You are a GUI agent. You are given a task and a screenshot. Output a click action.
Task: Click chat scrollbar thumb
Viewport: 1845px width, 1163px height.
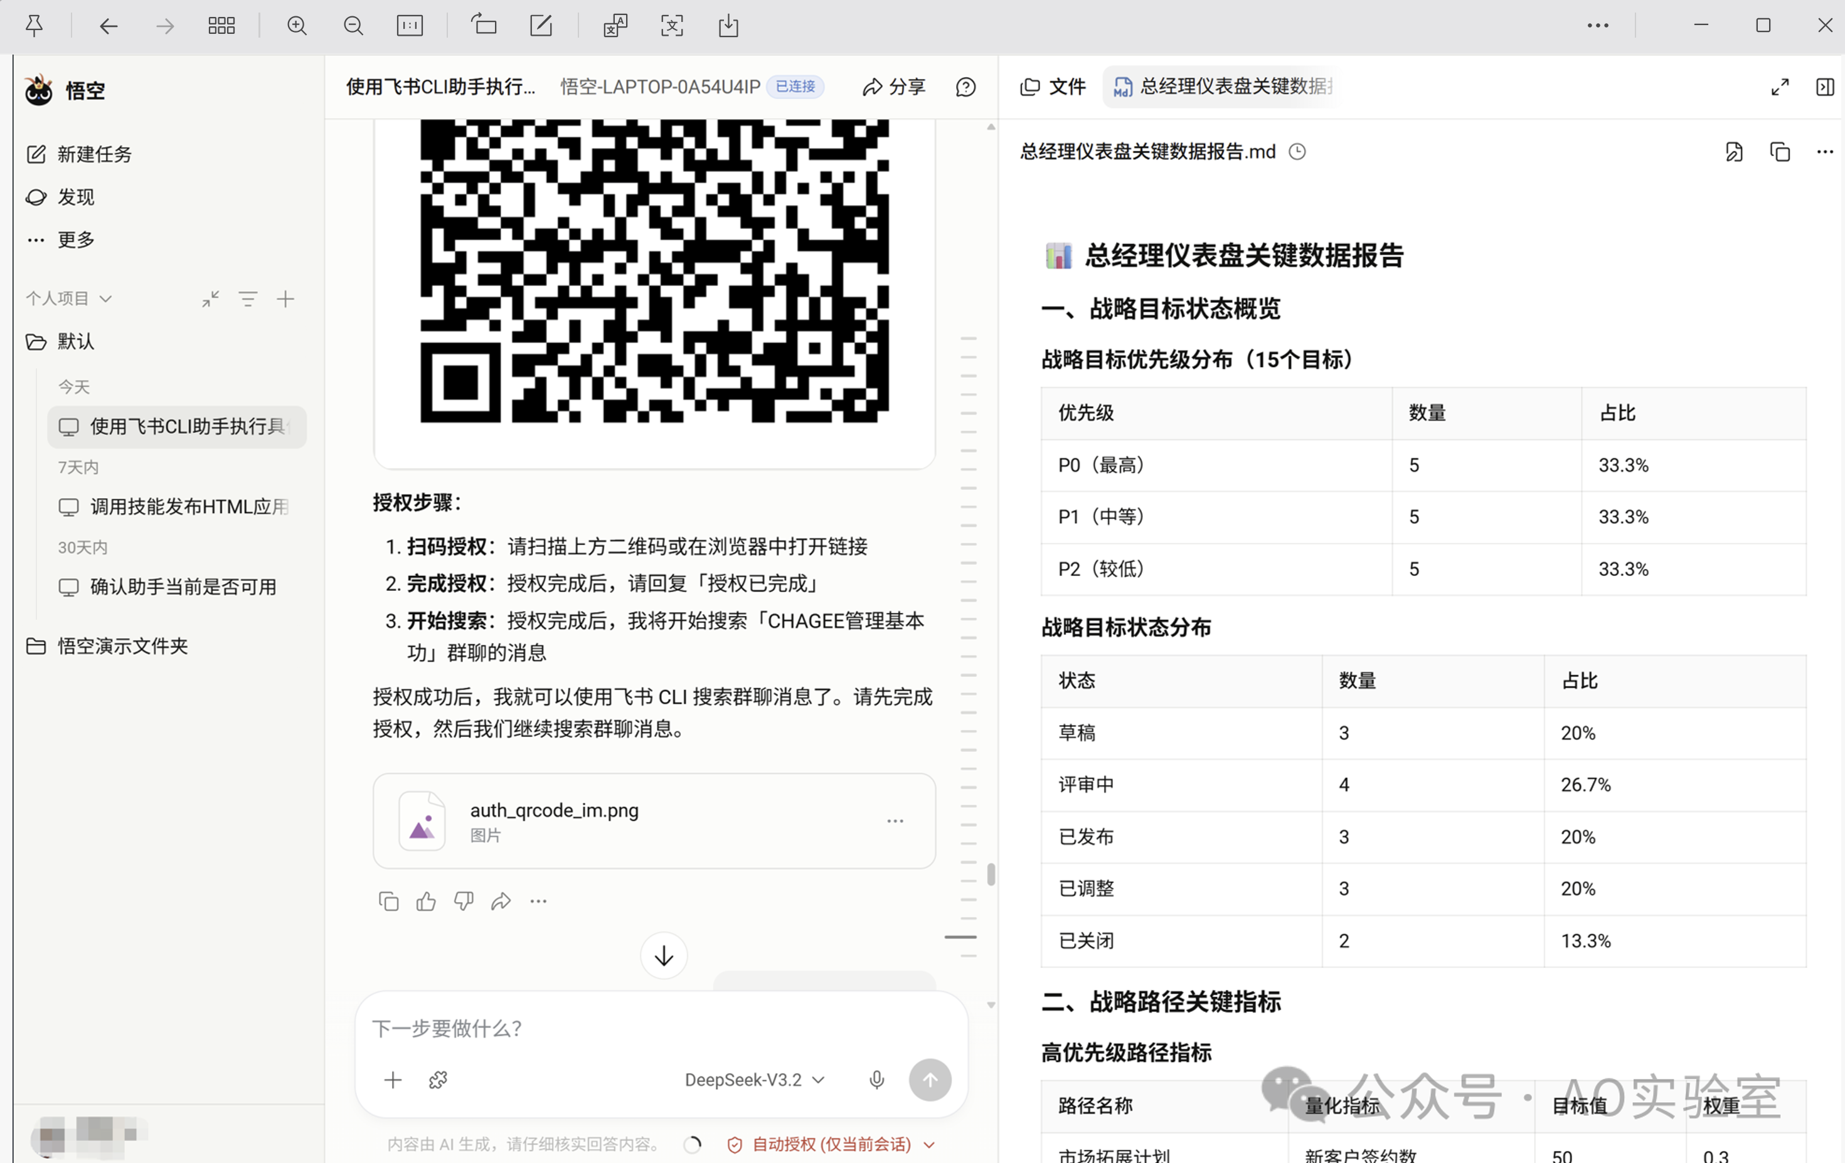point(991,874)
